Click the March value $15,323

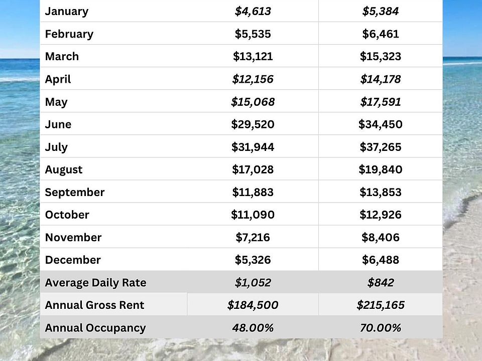[380, 57]
